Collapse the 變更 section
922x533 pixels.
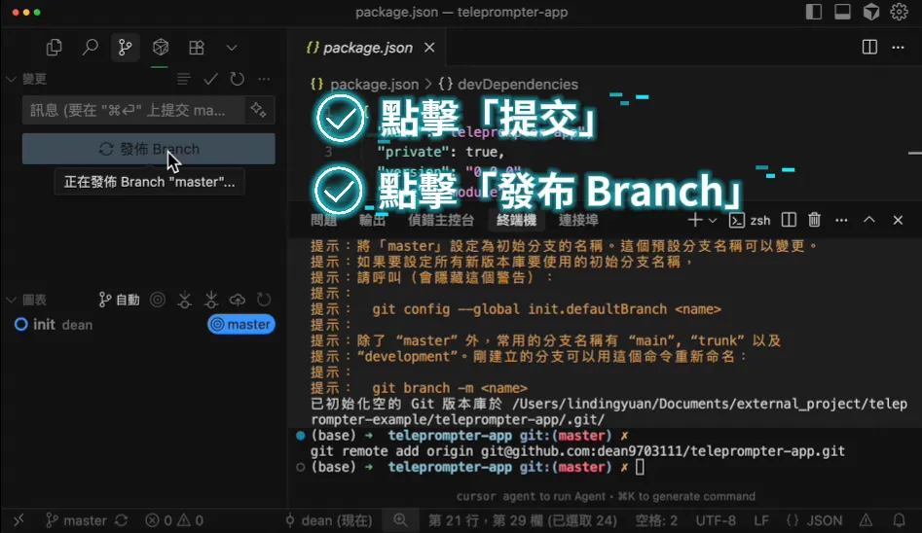26,79
